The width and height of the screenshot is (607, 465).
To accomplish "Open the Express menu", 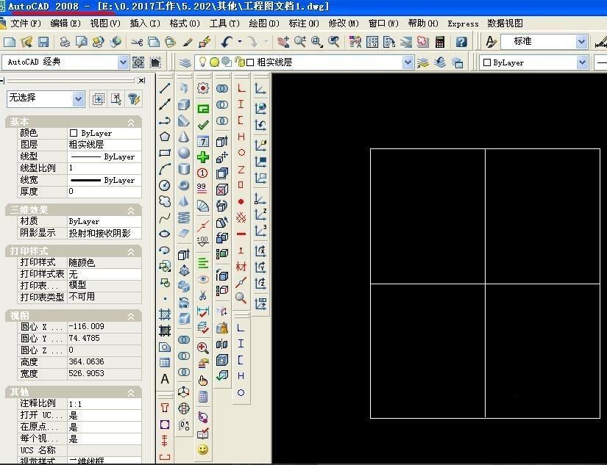I will pos(463,24).
